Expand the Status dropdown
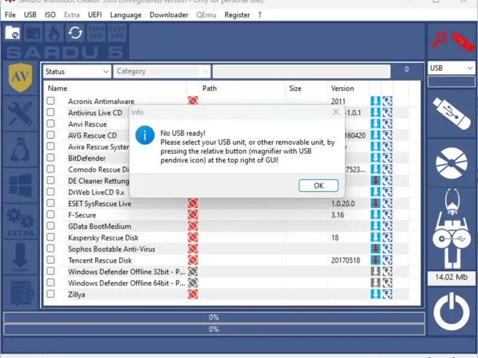478x358 pixels. point(77,72)
